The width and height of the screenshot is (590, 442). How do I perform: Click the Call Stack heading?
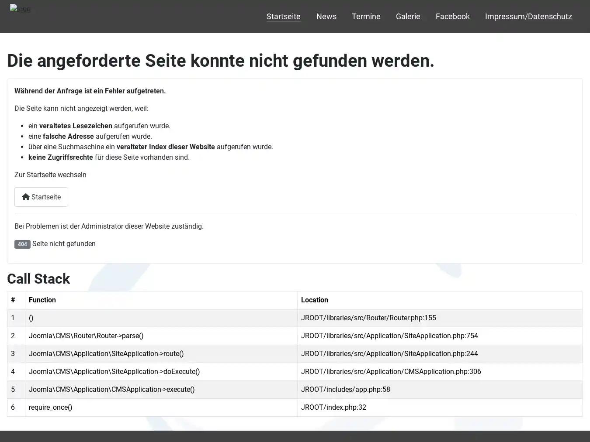click(38, 279)
